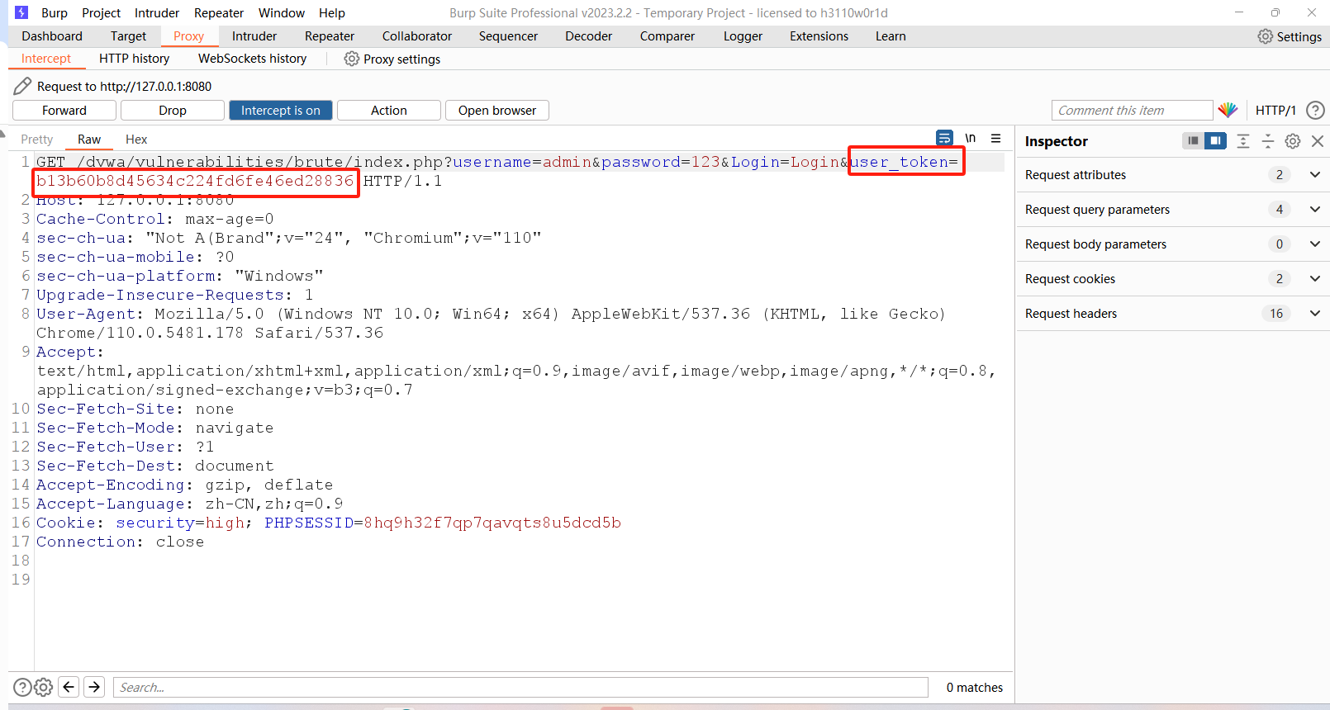Open the search help icon in the bottom bar
Screen dimensions: 1330x710
click(22, 687)
